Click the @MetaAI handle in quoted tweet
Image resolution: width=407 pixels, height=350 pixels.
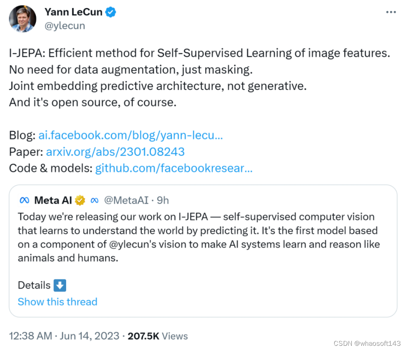point(126,201)
